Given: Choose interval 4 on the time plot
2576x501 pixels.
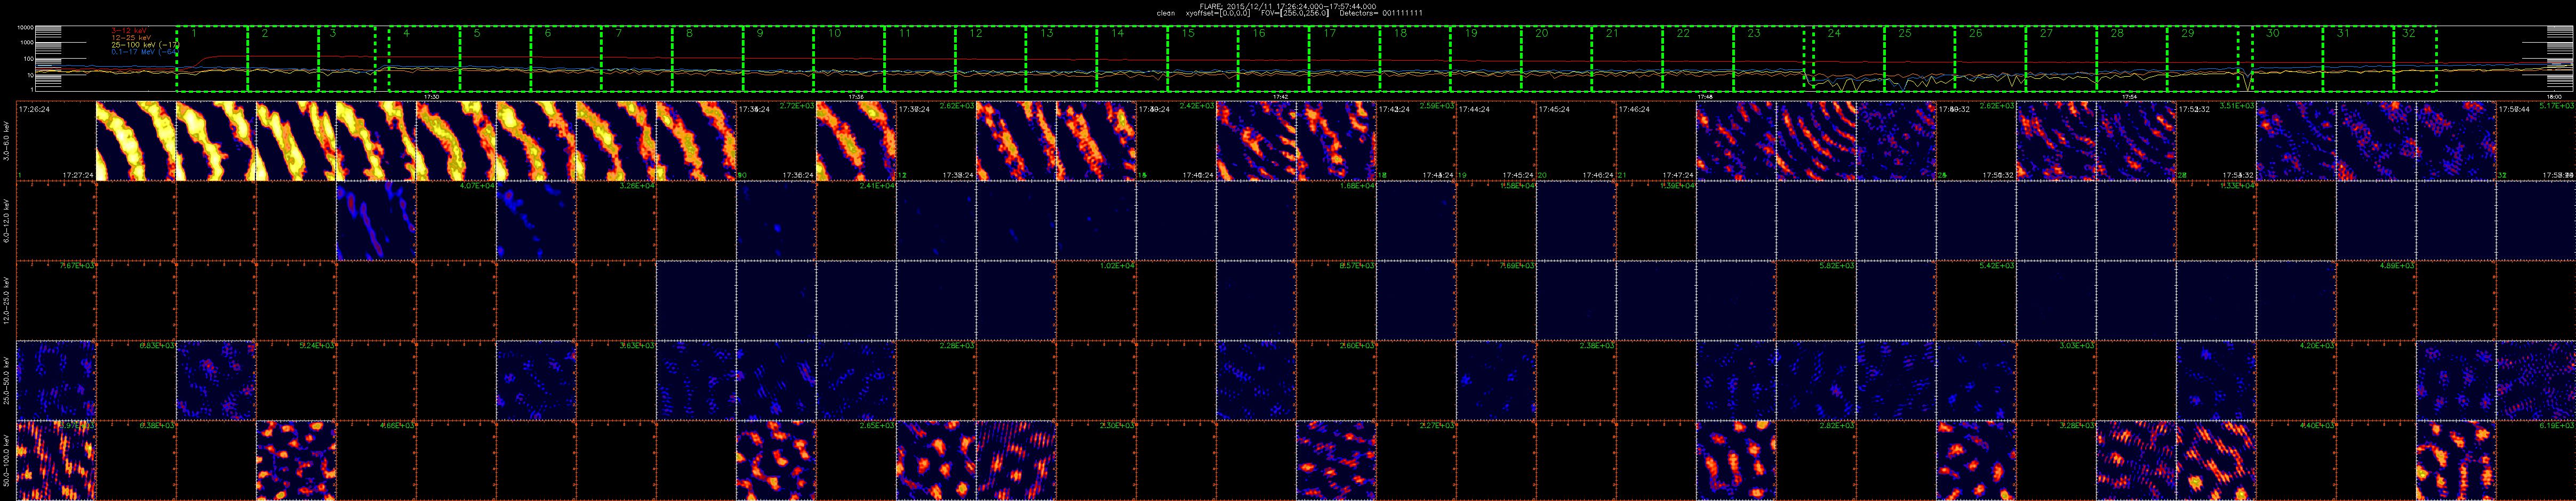Looking at the screenshot, I should click(x=406, y=33).
